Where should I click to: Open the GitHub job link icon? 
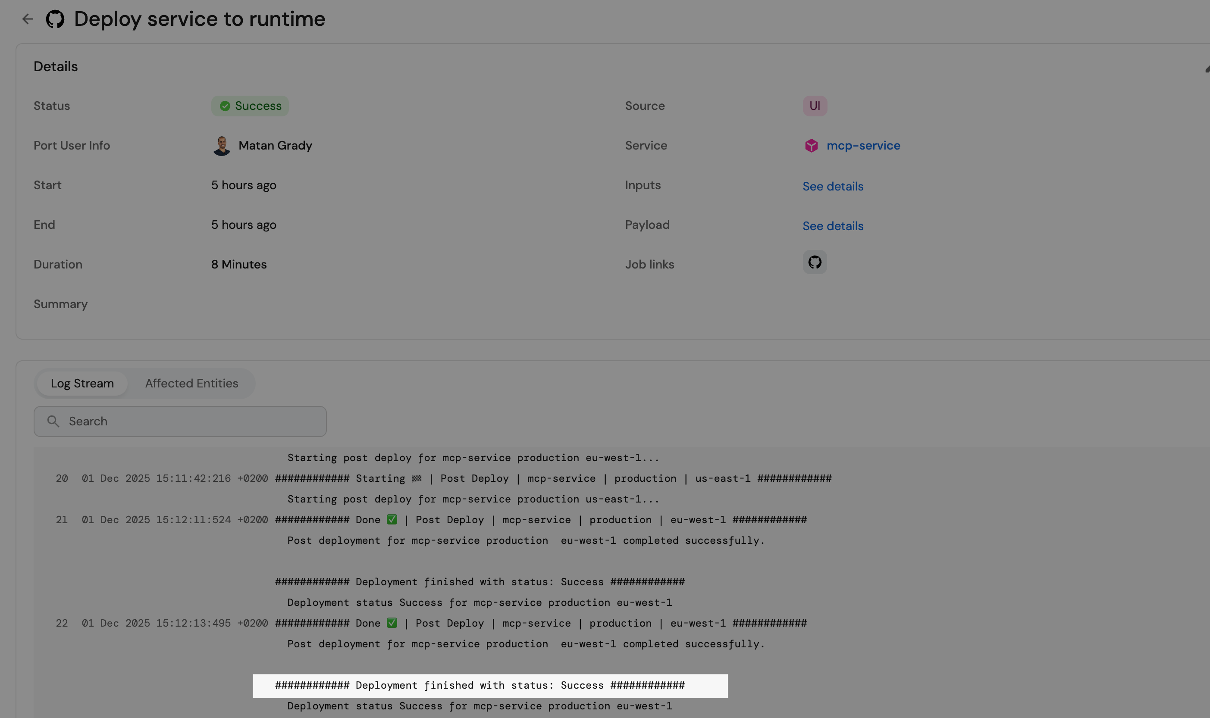815,262
